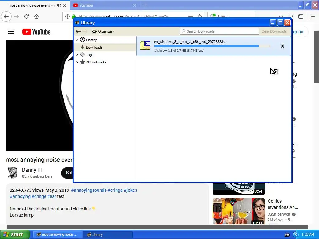Click the video player area
Viewport: 319px width, 239px height.
tap(39, 96)
